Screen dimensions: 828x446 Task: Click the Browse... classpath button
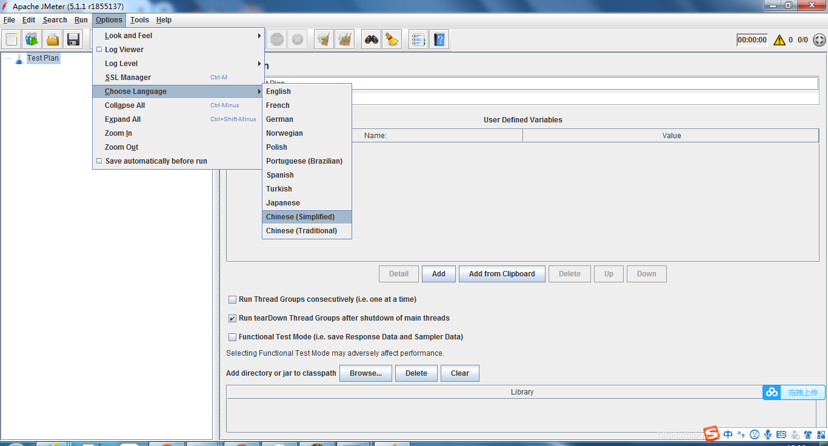click(x=366, y=373)
